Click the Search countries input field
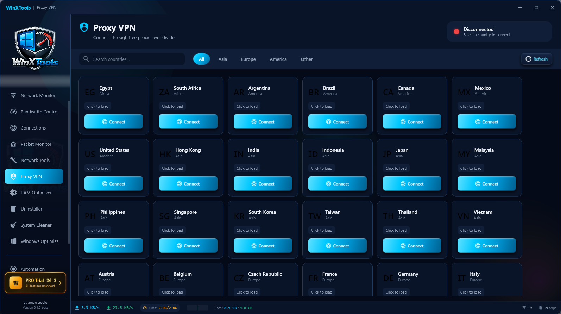Viewport: 561px width, 314px height. 132,59
